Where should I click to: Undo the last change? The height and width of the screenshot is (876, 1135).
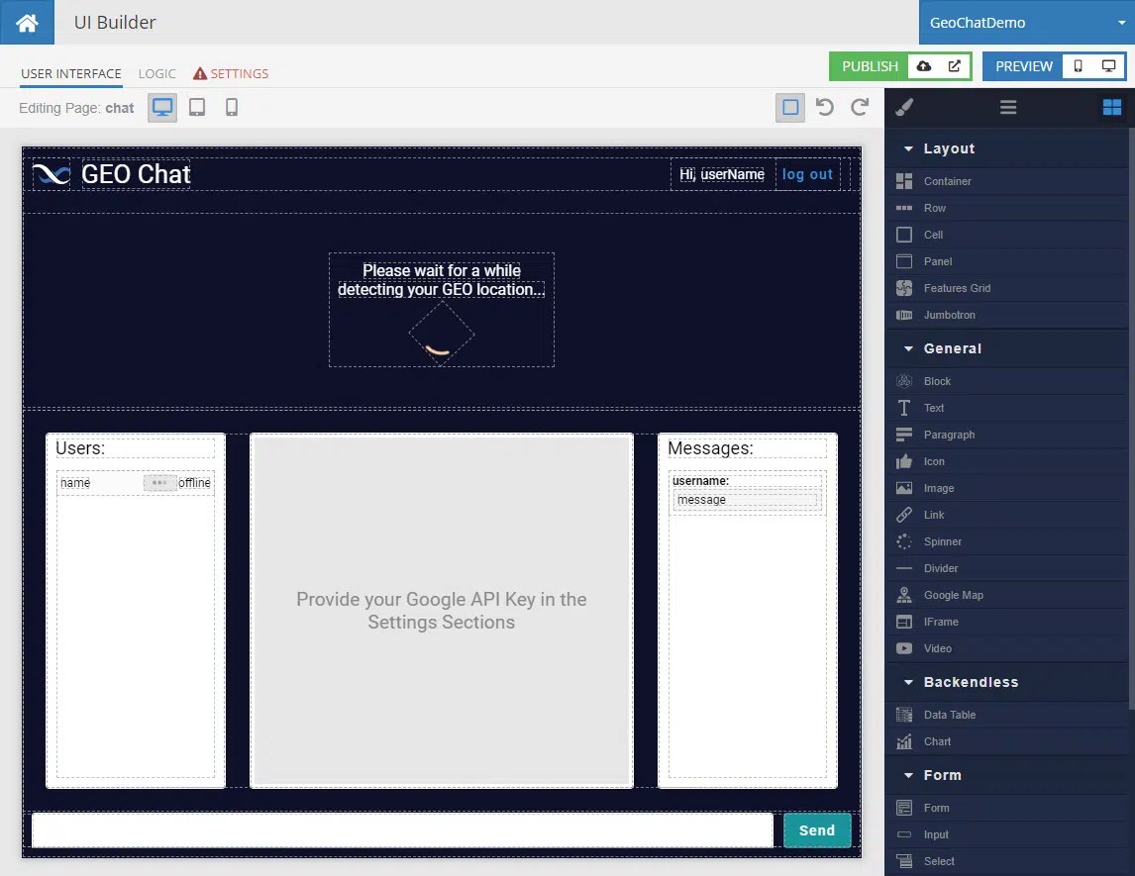[825, 107]
